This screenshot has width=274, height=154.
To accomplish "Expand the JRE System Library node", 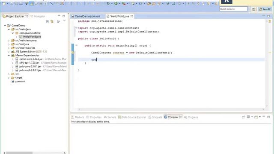I will tap(9, 52).
